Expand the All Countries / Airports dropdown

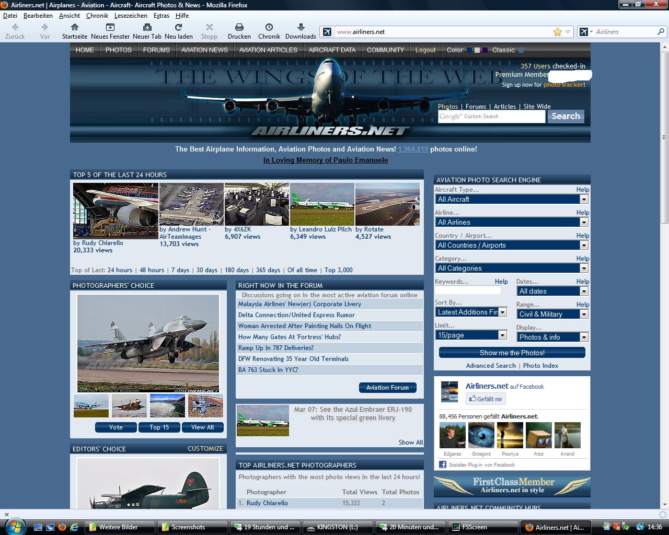[512, 245]
